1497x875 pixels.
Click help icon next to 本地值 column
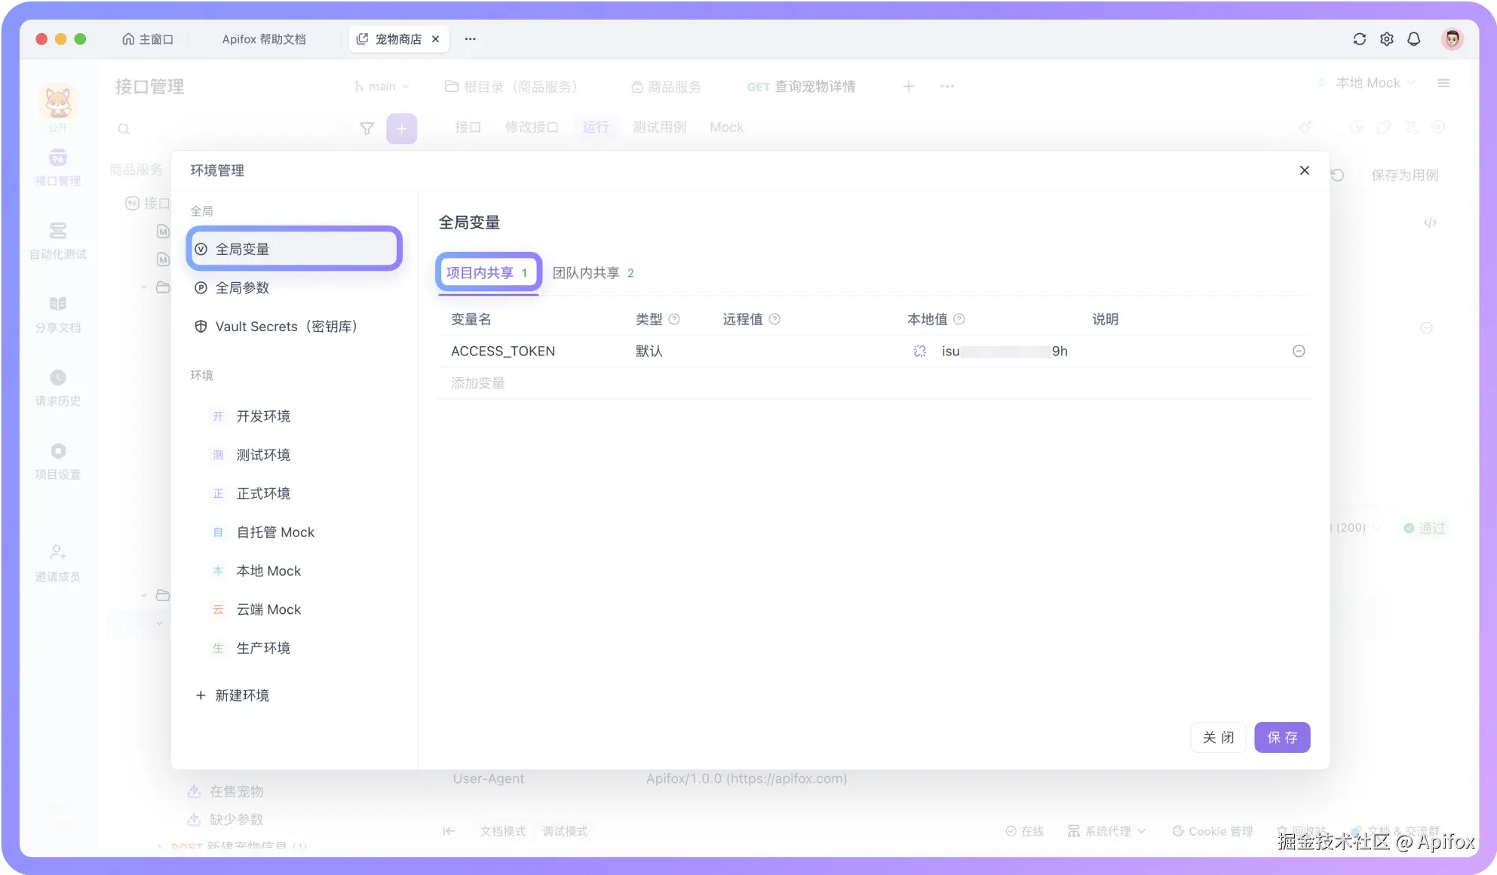[959, 319]
